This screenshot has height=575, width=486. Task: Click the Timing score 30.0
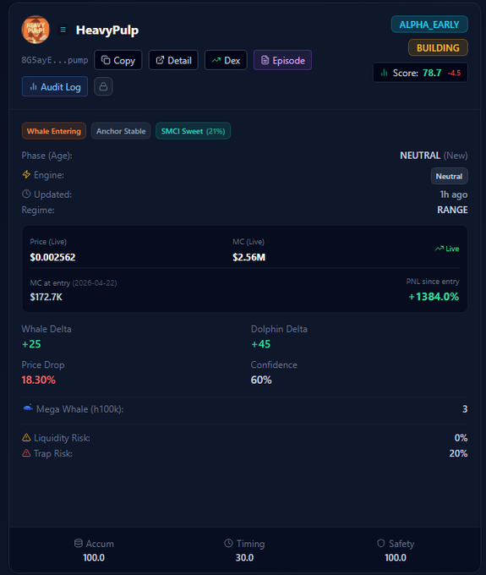point(244,557)
